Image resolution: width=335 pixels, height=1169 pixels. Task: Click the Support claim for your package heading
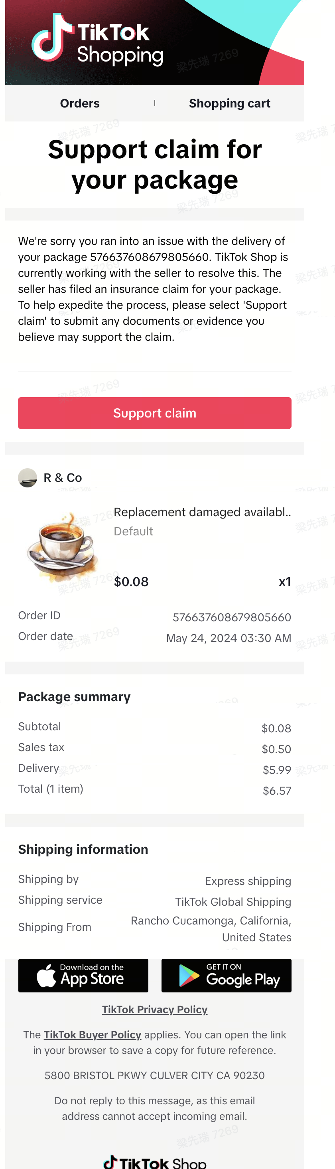point(154,164)
